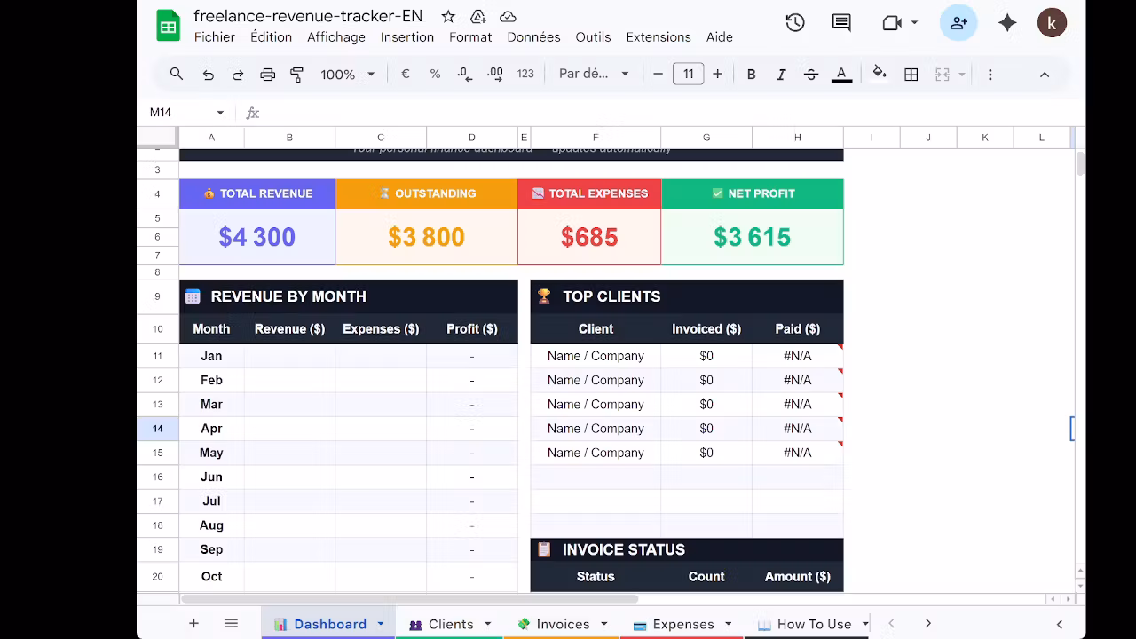This screenshot has height=639, width=1136.
Task: Open the Insertion menu
Action: (x=407, y=37)
